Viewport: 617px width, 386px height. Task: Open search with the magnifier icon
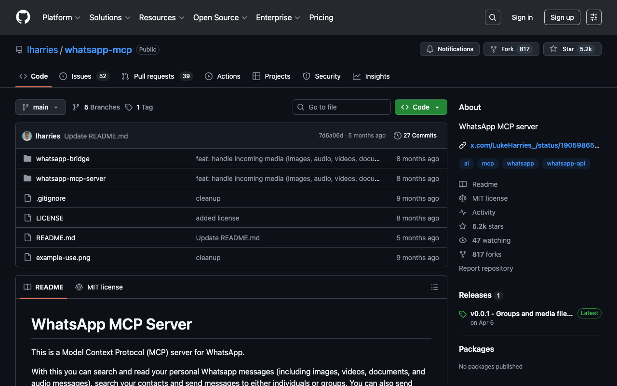[x=492, y=17]
